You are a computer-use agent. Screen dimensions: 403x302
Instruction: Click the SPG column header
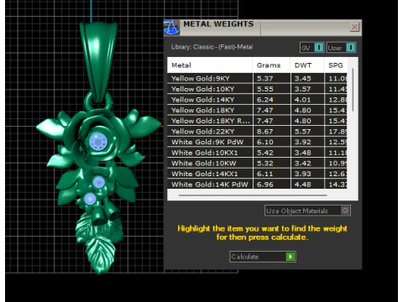click(x=336, y=65)
